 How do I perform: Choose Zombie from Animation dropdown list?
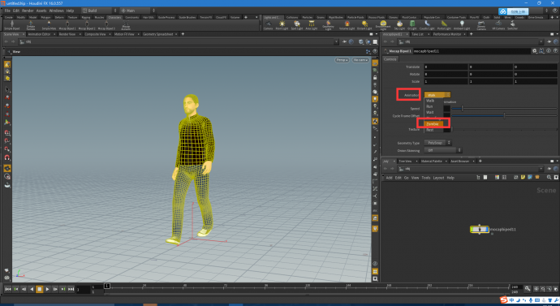(433, 123)
